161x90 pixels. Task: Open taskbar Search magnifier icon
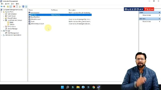68,87
